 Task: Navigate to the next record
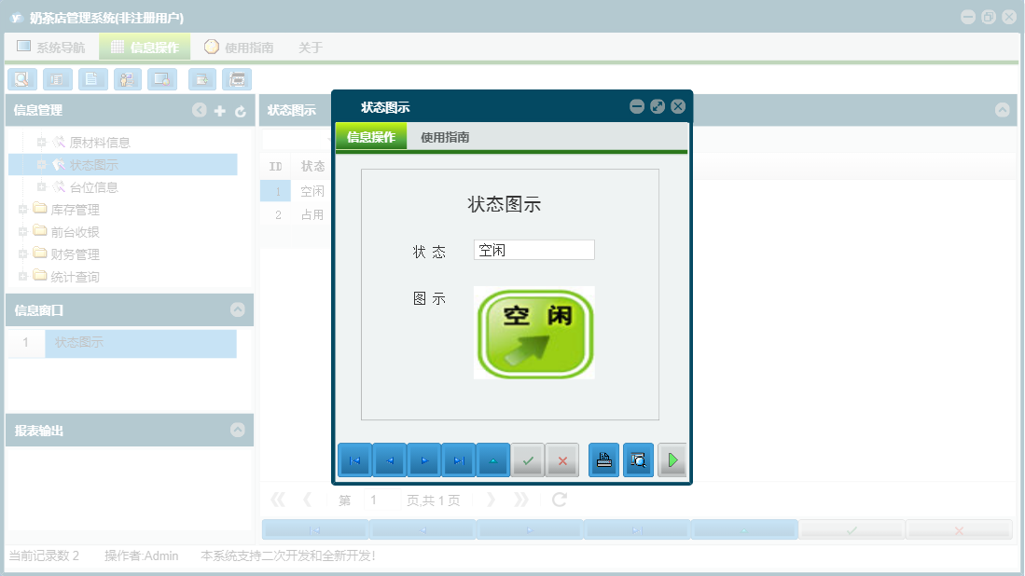point(424,459)
